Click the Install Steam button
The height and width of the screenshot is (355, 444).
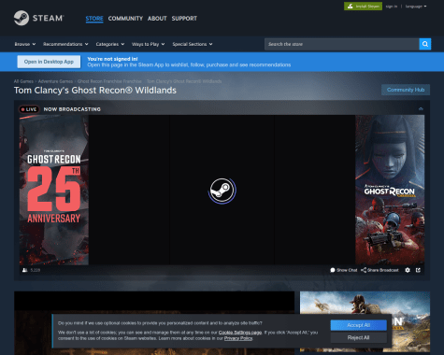363,7
